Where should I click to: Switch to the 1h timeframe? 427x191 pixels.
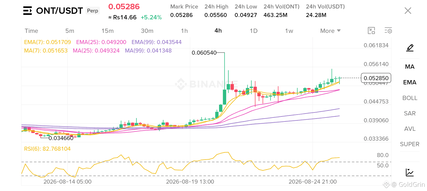[x=184, y=31]
